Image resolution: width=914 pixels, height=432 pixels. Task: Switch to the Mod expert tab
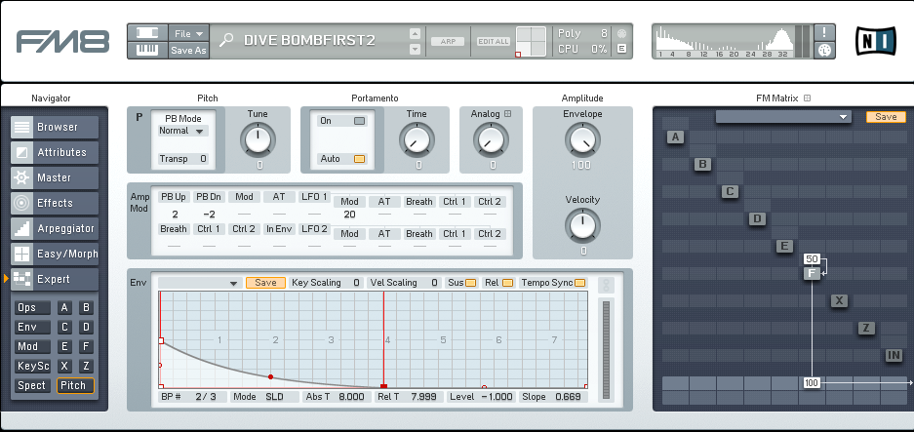pos(32,346)
